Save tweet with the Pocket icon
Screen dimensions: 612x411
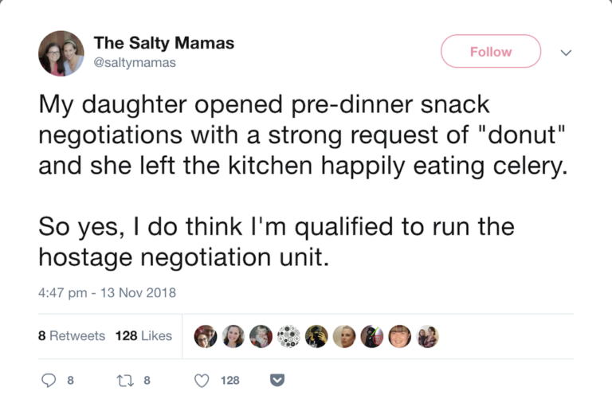click(277, 380)
